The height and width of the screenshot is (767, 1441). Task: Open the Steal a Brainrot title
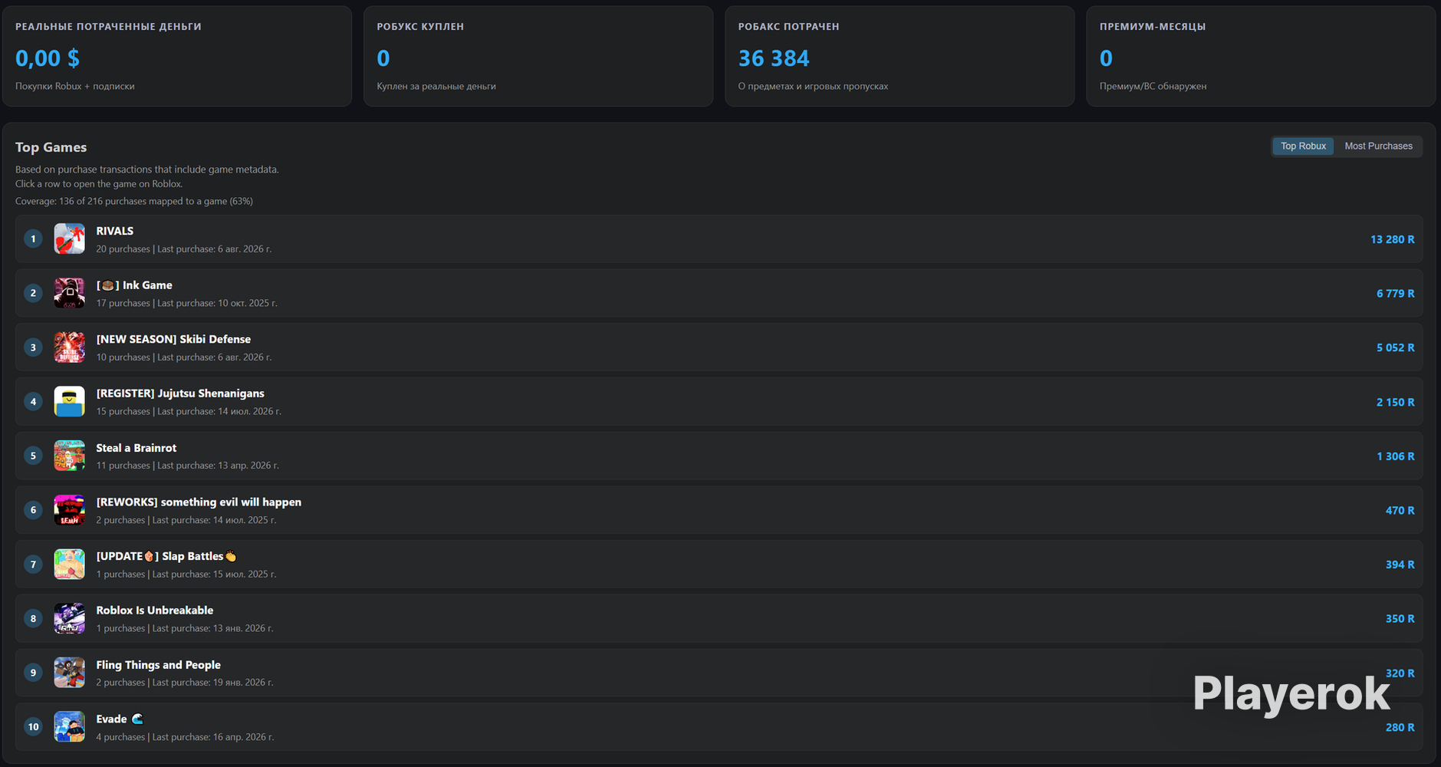pos(137,448)
